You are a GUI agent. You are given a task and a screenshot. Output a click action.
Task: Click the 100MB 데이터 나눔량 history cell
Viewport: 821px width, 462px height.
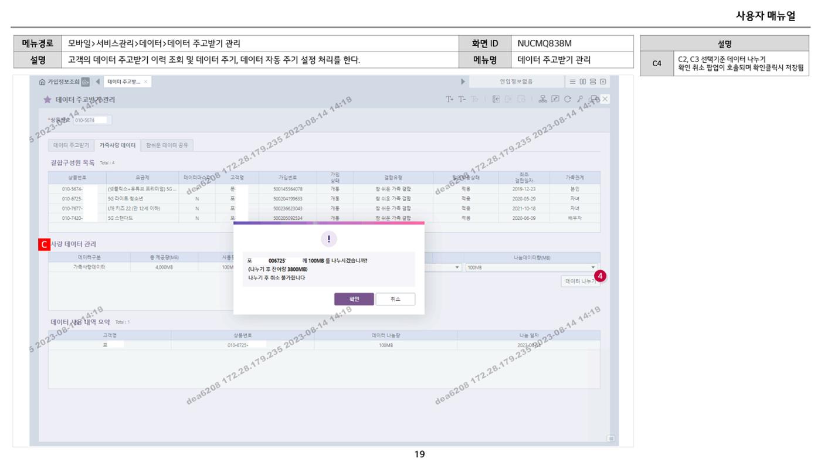point(386,345)
